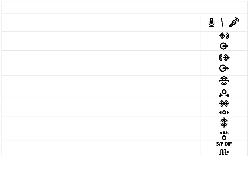The image size is (249, 170).
Task: Select the vertical double-arrow sound waves icon
Action: pyautogui.click(x=224, y=123)
